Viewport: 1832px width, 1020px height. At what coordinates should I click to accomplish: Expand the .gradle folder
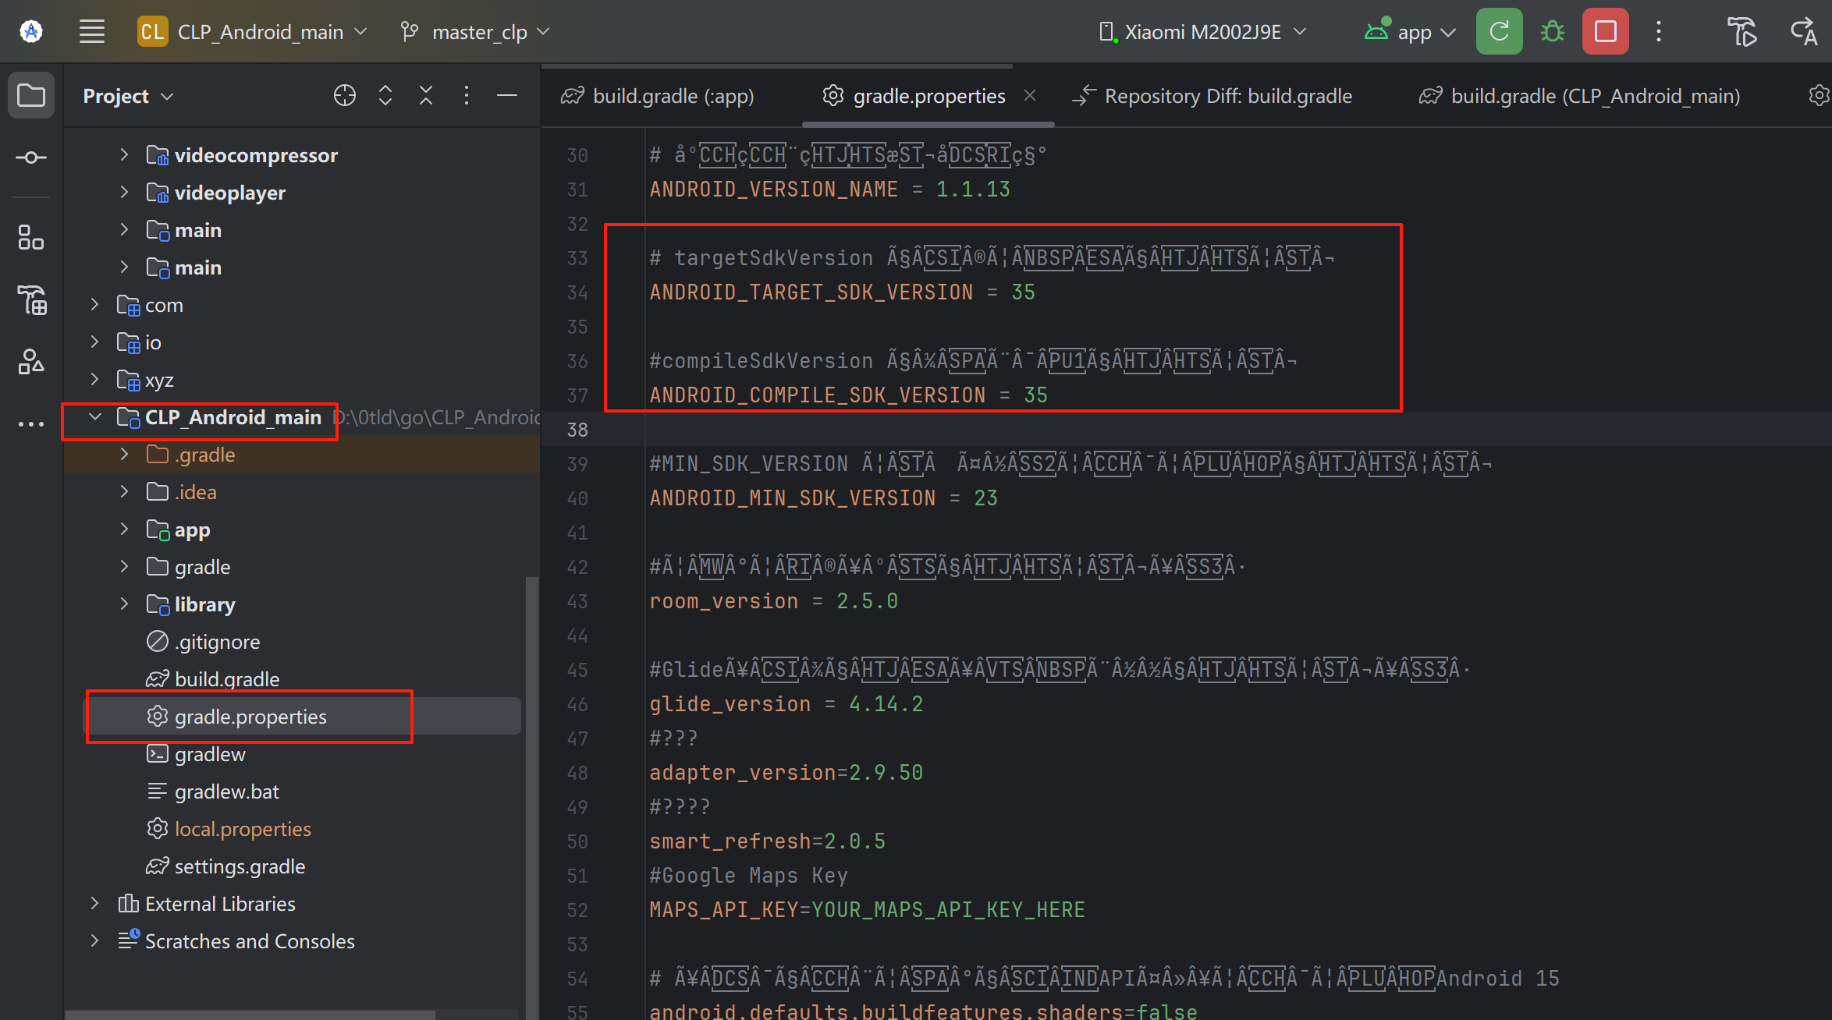coord(124,454)
